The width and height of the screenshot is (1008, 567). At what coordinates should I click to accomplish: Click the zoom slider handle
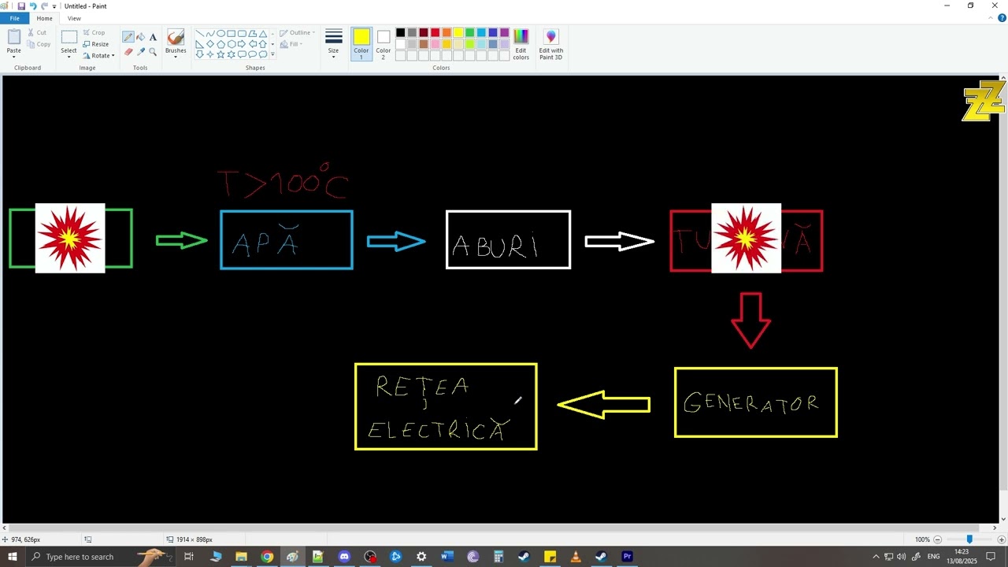click(969, 539)
